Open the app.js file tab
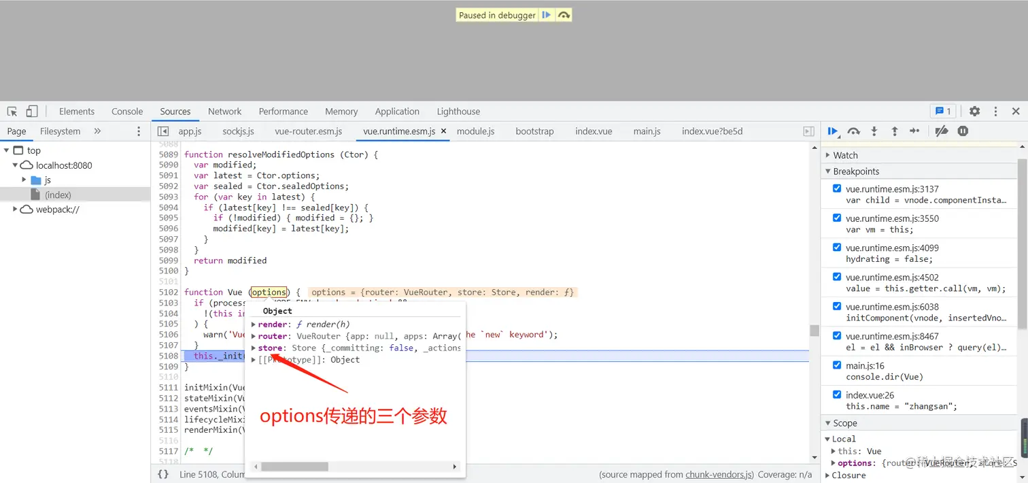The width and height of the screenshot is (1028, 483). (190, 131)
